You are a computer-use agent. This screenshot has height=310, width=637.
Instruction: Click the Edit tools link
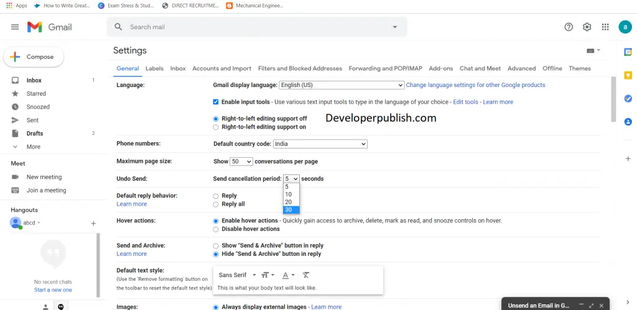click(465, 102)
